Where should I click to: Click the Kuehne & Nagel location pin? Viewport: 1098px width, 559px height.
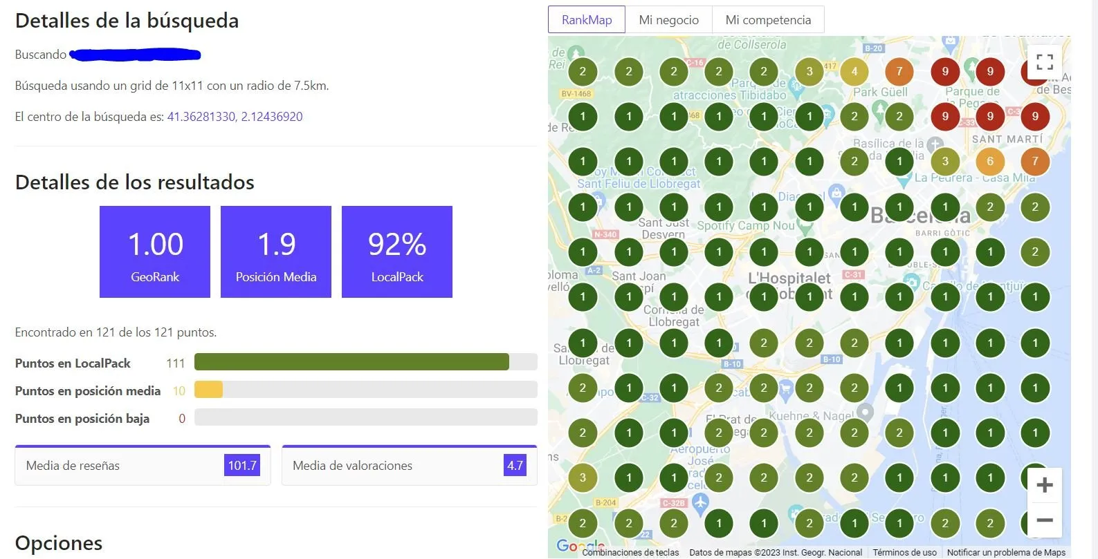point(865,413)
